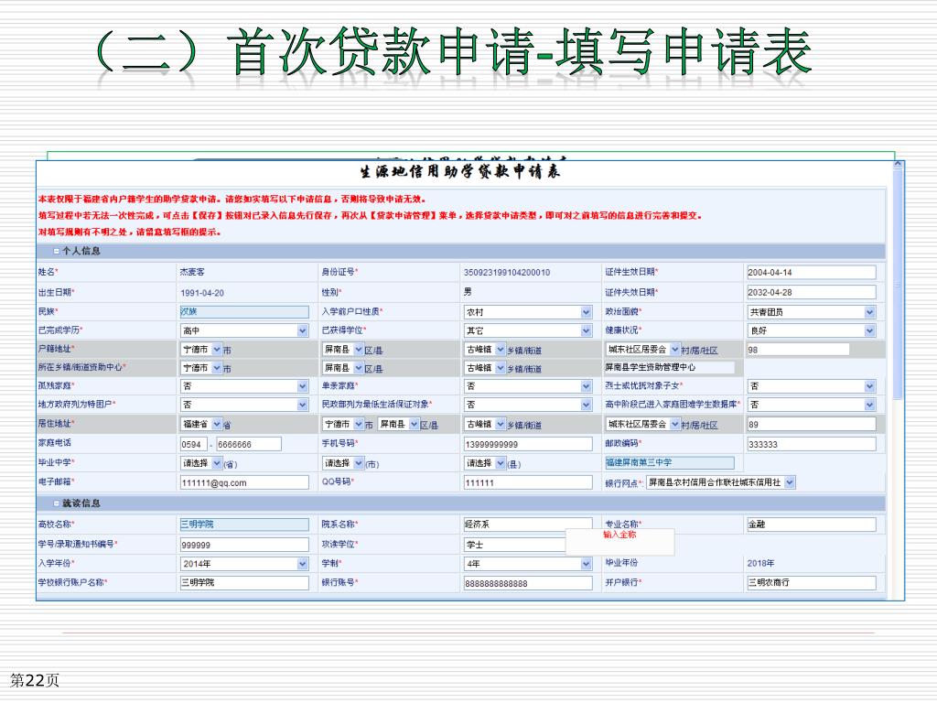Click the 高校名称 field showing 三明学院
Screen dimensions: 937x703
(244, 525)
